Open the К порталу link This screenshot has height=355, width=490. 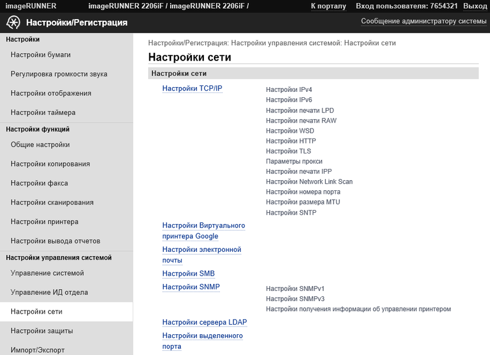[x=328, y=6]
